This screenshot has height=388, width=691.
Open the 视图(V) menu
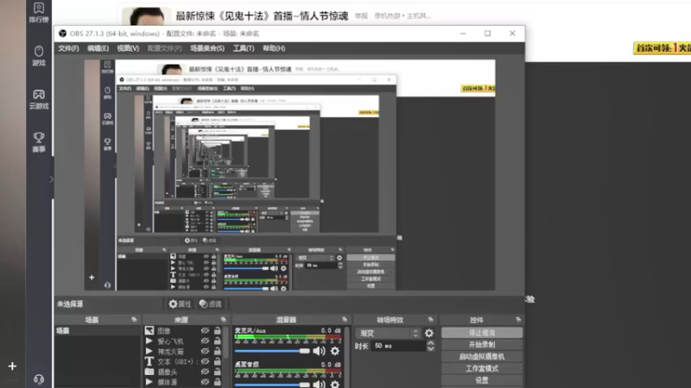128,48
